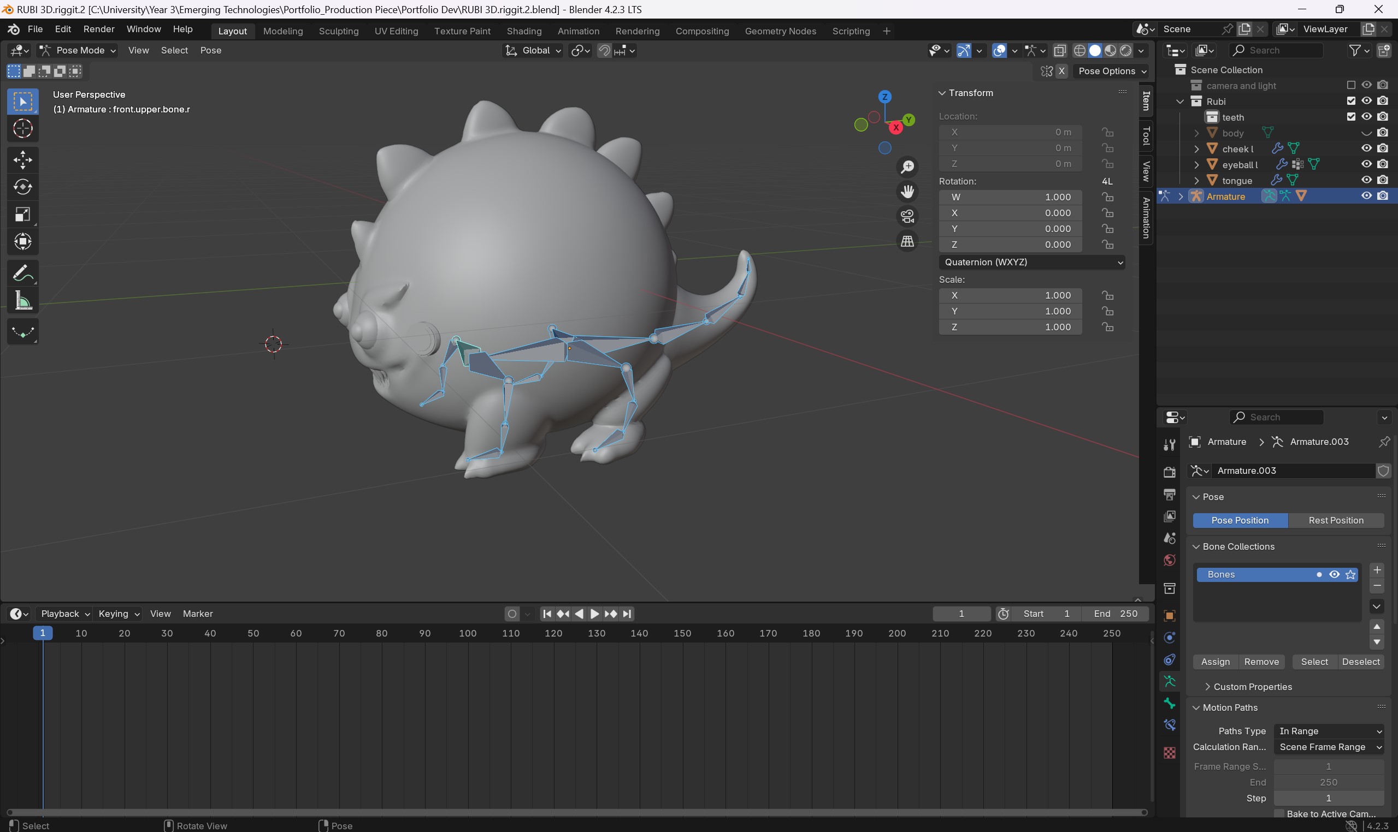
Task: Click frame 1 marker on timeline
Action: click(42, 633)
